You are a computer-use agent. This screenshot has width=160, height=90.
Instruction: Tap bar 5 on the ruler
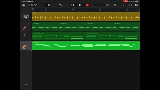point(87,9)
